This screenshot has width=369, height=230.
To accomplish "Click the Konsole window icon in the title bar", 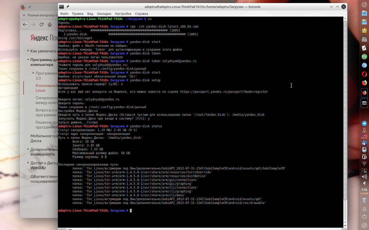I will (61, 7).
